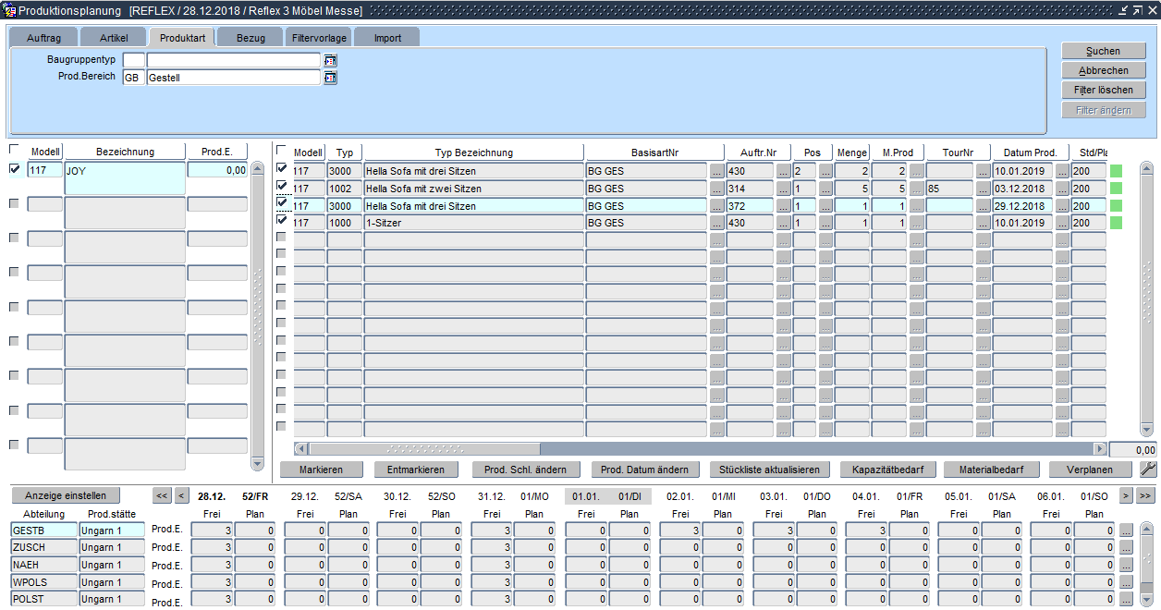1161x610 pixels.
Task: Open Auftr.Nr lookup for order 314
Action: pos(783,189)
